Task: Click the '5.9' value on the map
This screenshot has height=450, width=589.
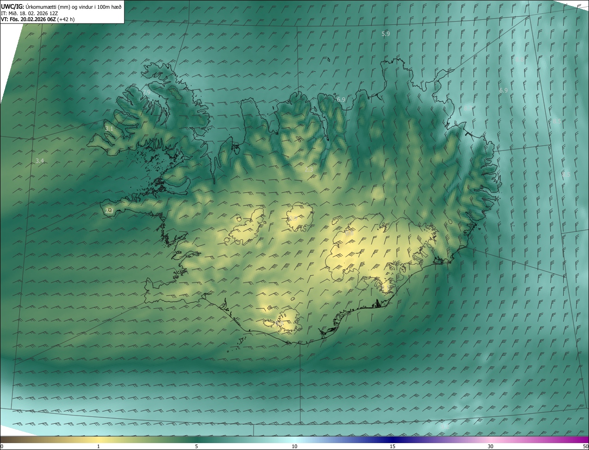Action: (386, 34)
